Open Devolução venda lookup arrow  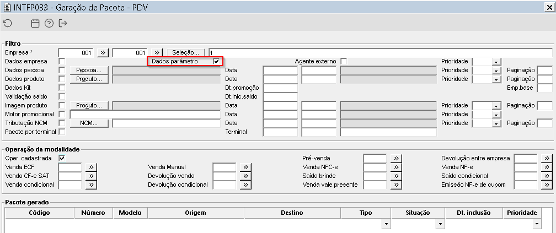click(x=245, y=176)
